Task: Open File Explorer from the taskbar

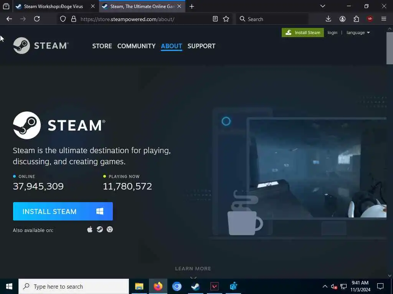Action: pos(139,286)
